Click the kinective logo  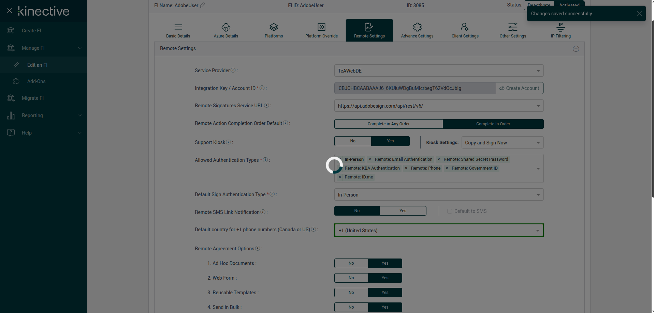[44, 11]
